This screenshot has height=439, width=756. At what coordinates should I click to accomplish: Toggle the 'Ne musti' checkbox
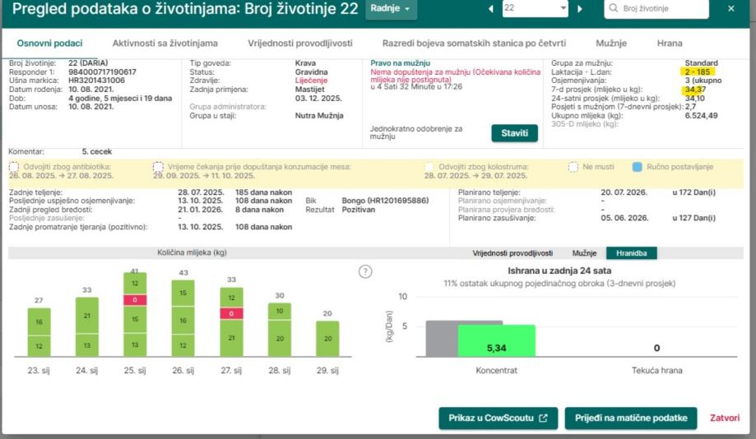pos(573,167)
